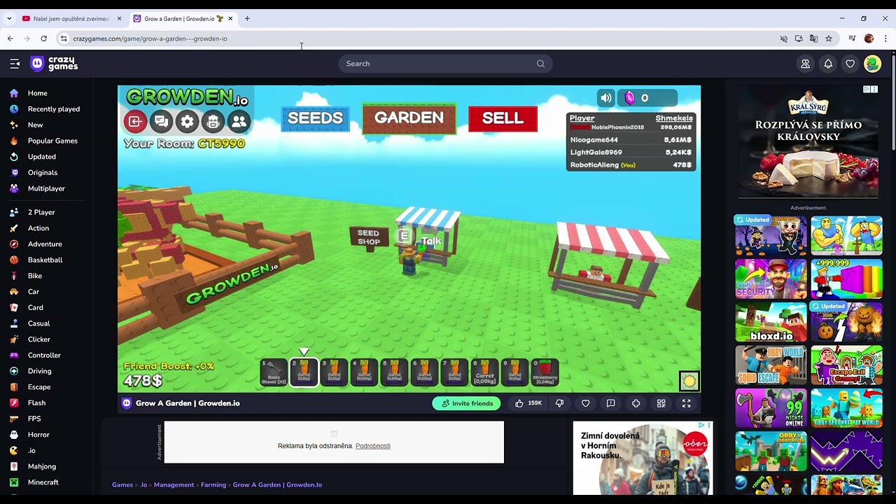Click the translate page icon
Screen dimensions: 896x504
click(813, 38)
